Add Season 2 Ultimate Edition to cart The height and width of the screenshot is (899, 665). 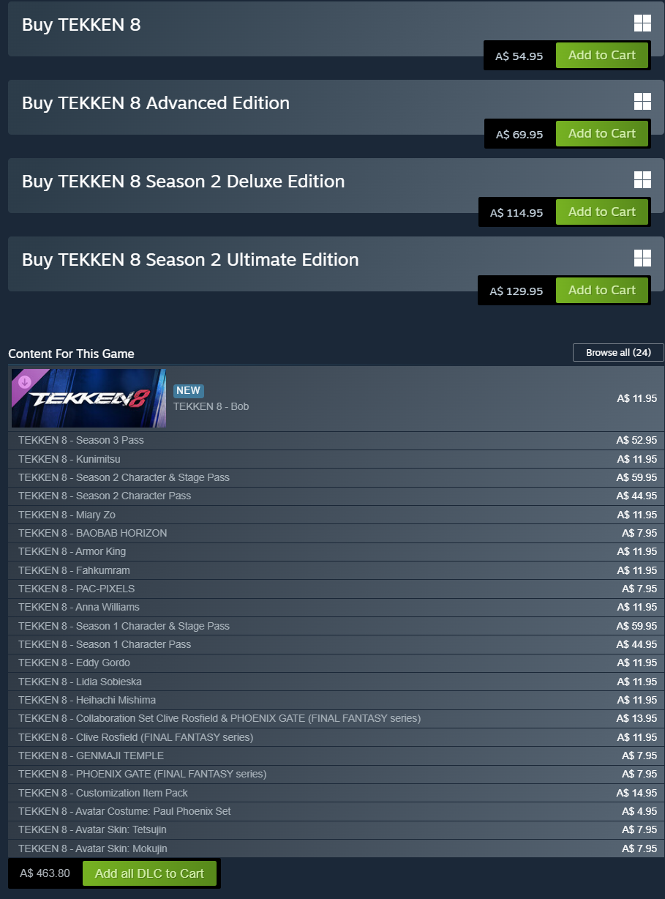(x=602, y=291)
